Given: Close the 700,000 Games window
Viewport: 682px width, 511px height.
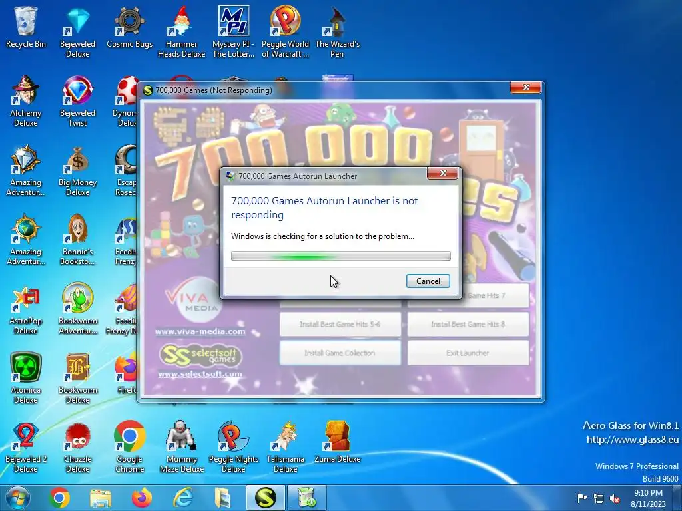Looking at the screenshot, I should point(526,88).
